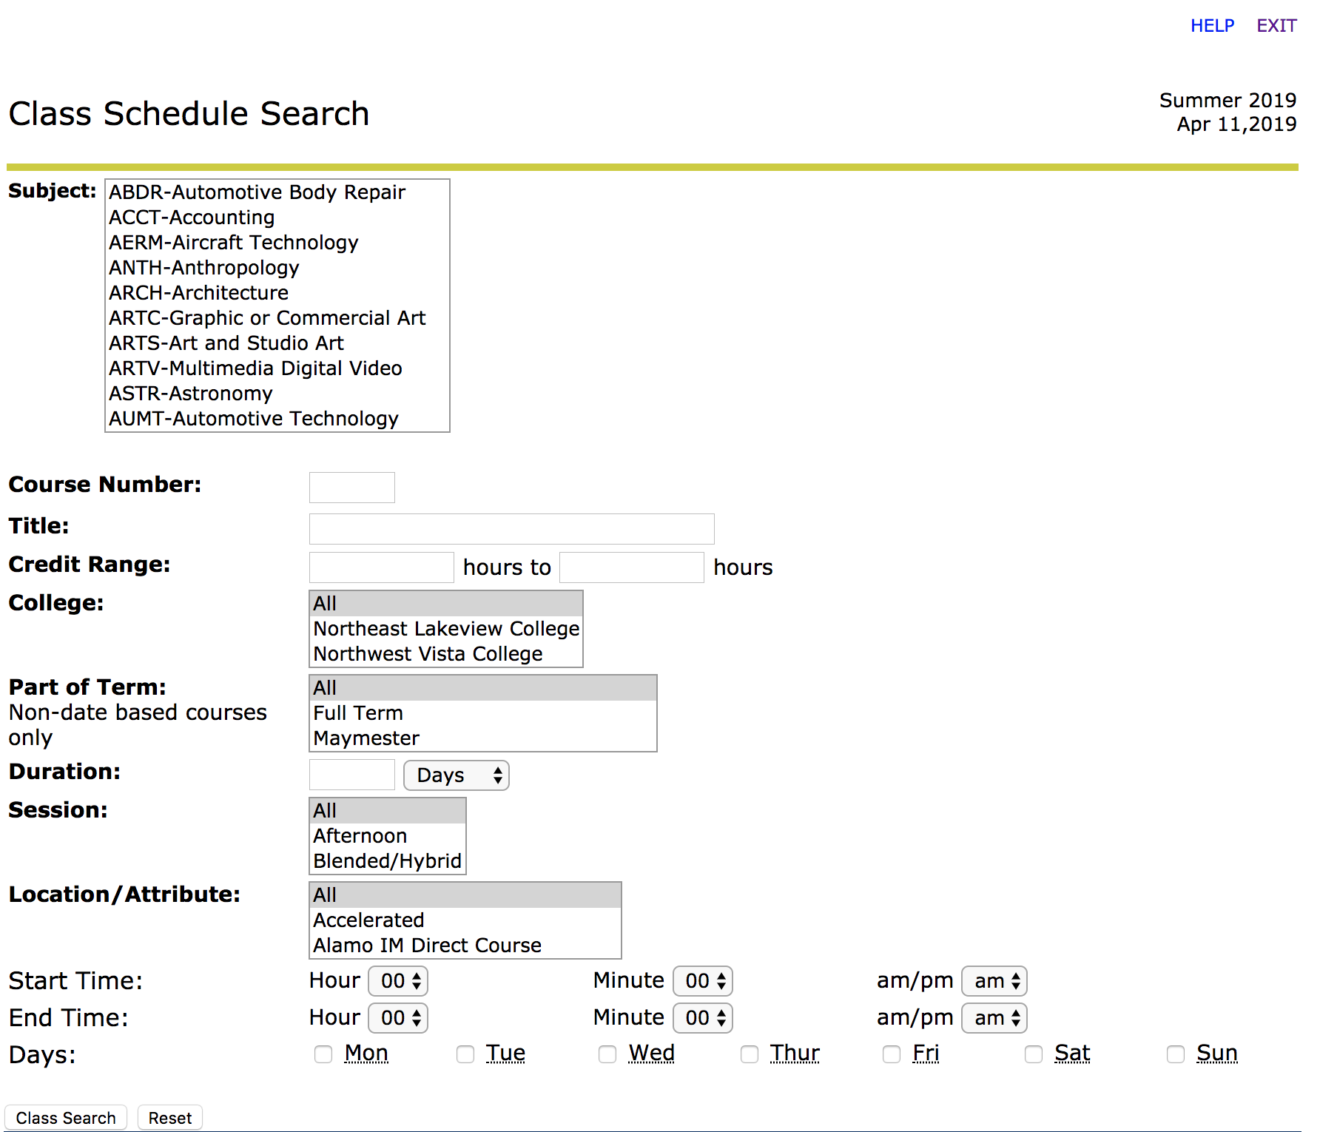Select Blended/Hybrid session option
Viewport: 1320px width, 1132px height.
coord(387,861)
